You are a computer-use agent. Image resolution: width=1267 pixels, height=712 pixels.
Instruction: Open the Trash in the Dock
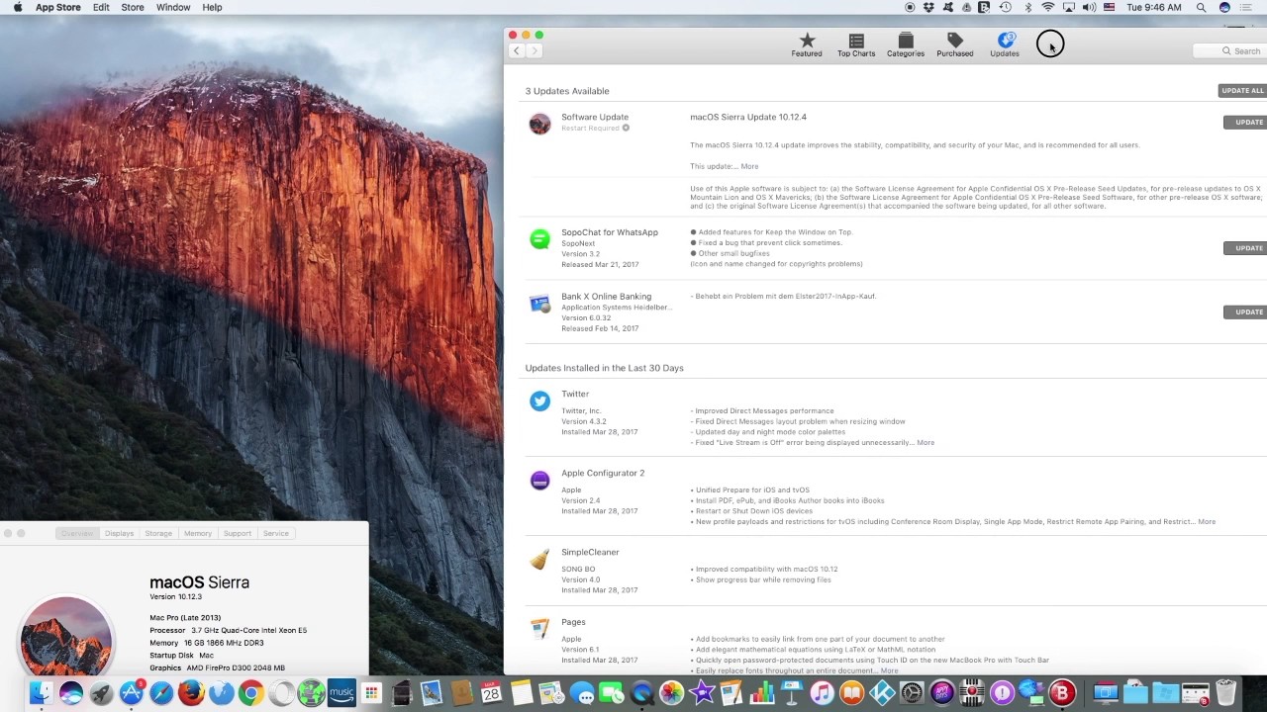click(x=1225, y=692)
